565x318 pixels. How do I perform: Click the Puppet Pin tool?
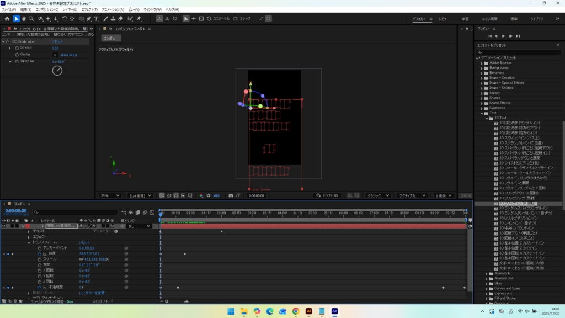pyautogui.click(x=137, y=19)
